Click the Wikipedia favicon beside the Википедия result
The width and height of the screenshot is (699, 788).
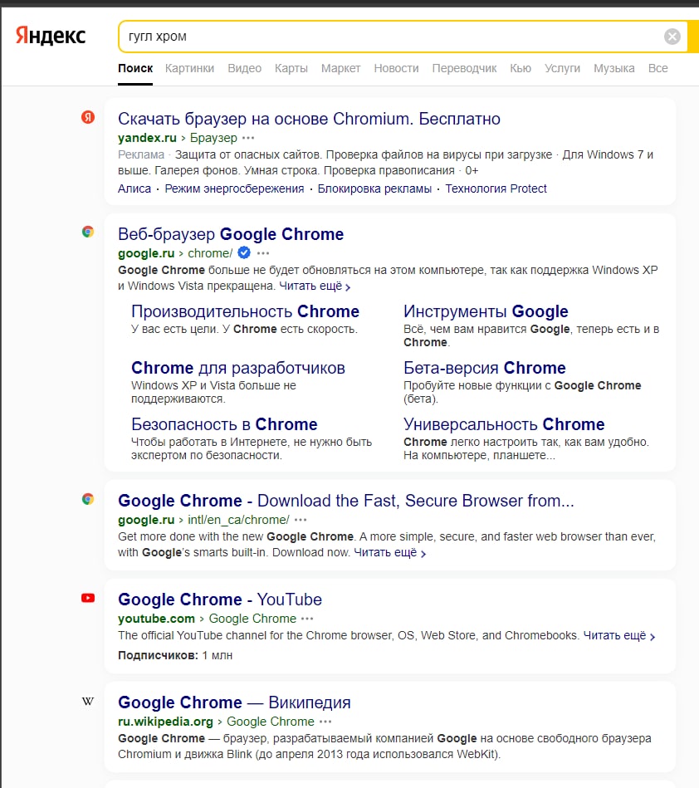[88, 702]
